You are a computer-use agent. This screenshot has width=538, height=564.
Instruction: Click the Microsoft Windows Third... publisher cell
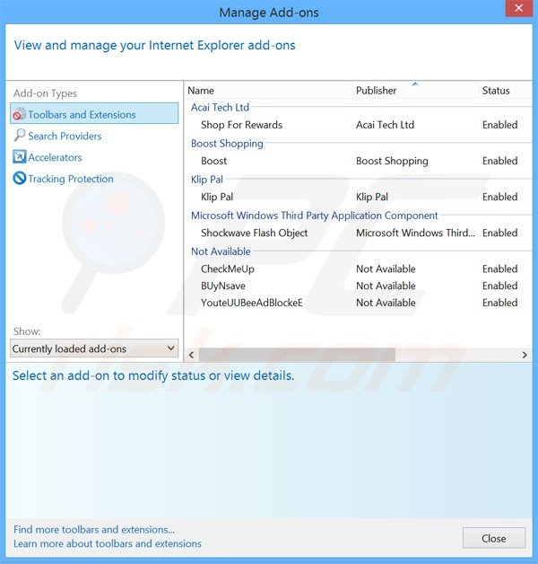(415, 233)
